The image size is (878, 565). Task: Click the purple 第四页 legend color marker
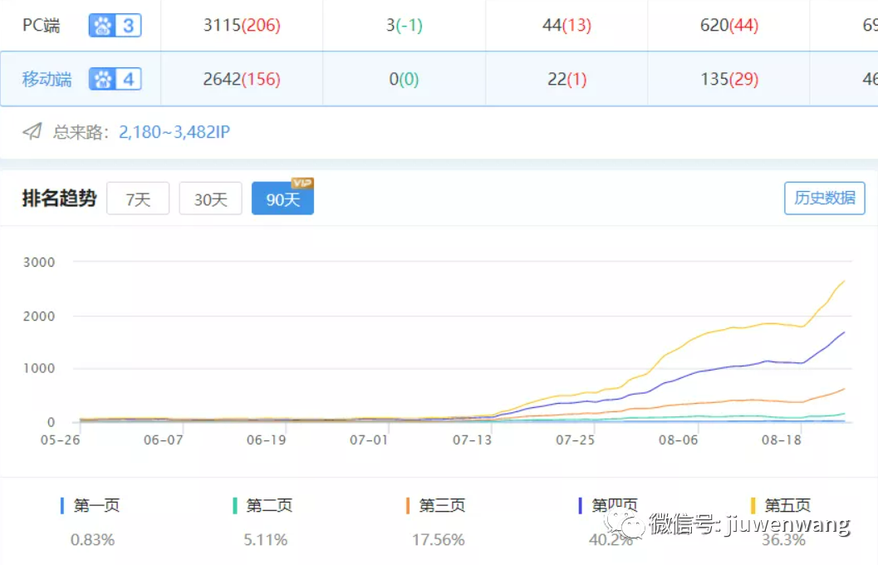click(580, 505)
